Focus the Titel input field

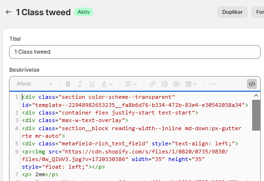(135, 52)
